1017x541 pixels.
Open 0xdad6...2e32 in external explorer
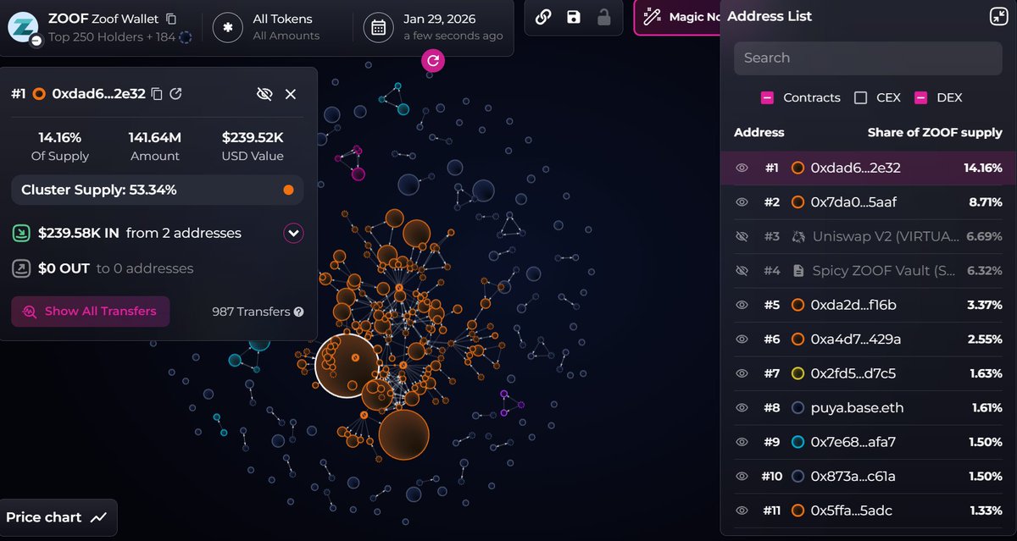(x=175, y=94)
